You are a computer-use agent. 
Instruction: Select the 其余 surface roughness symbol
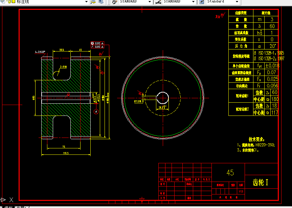(x=220, y=16)
